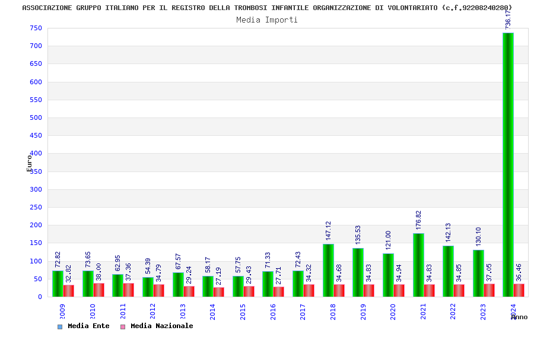The width and height of the screenshot is (534, 356).
Task: Select the red 2014 bar labeled 27.19
Action: tap(219, 292)
